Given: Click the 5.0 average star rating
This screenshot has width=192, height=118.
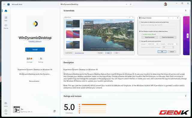Looking at the screenshot, I should click(x=29, y=59).
